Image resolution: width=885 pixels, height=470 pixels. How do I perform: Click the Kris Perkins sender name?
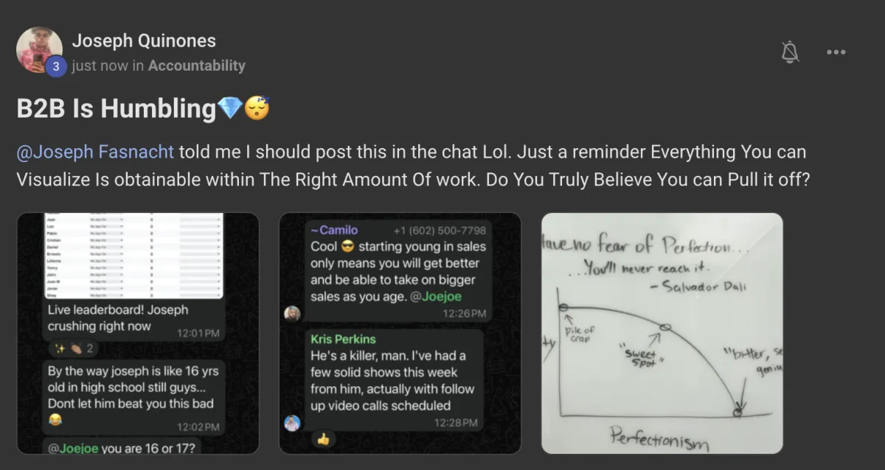coord(343,340)
